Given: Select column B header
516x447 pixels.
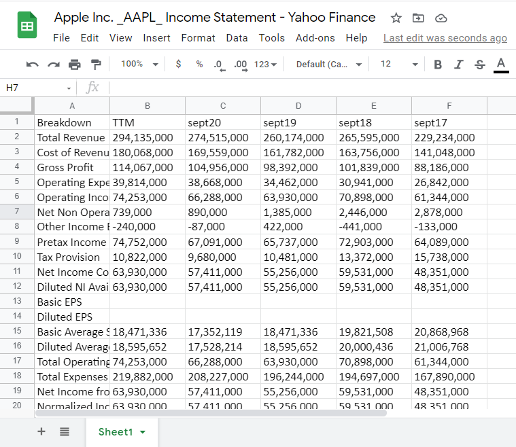Looking at the screenshot, I should coord(148,106).
